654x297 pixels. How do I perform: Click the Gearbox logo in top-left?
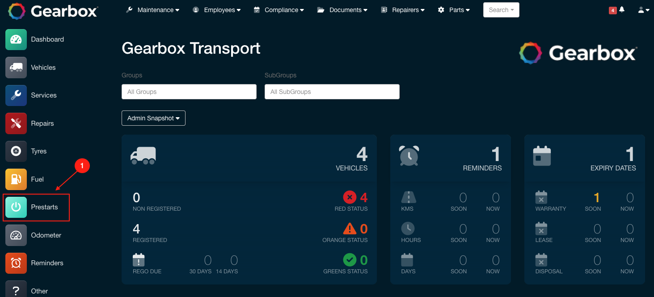click(x=53, y=11)
